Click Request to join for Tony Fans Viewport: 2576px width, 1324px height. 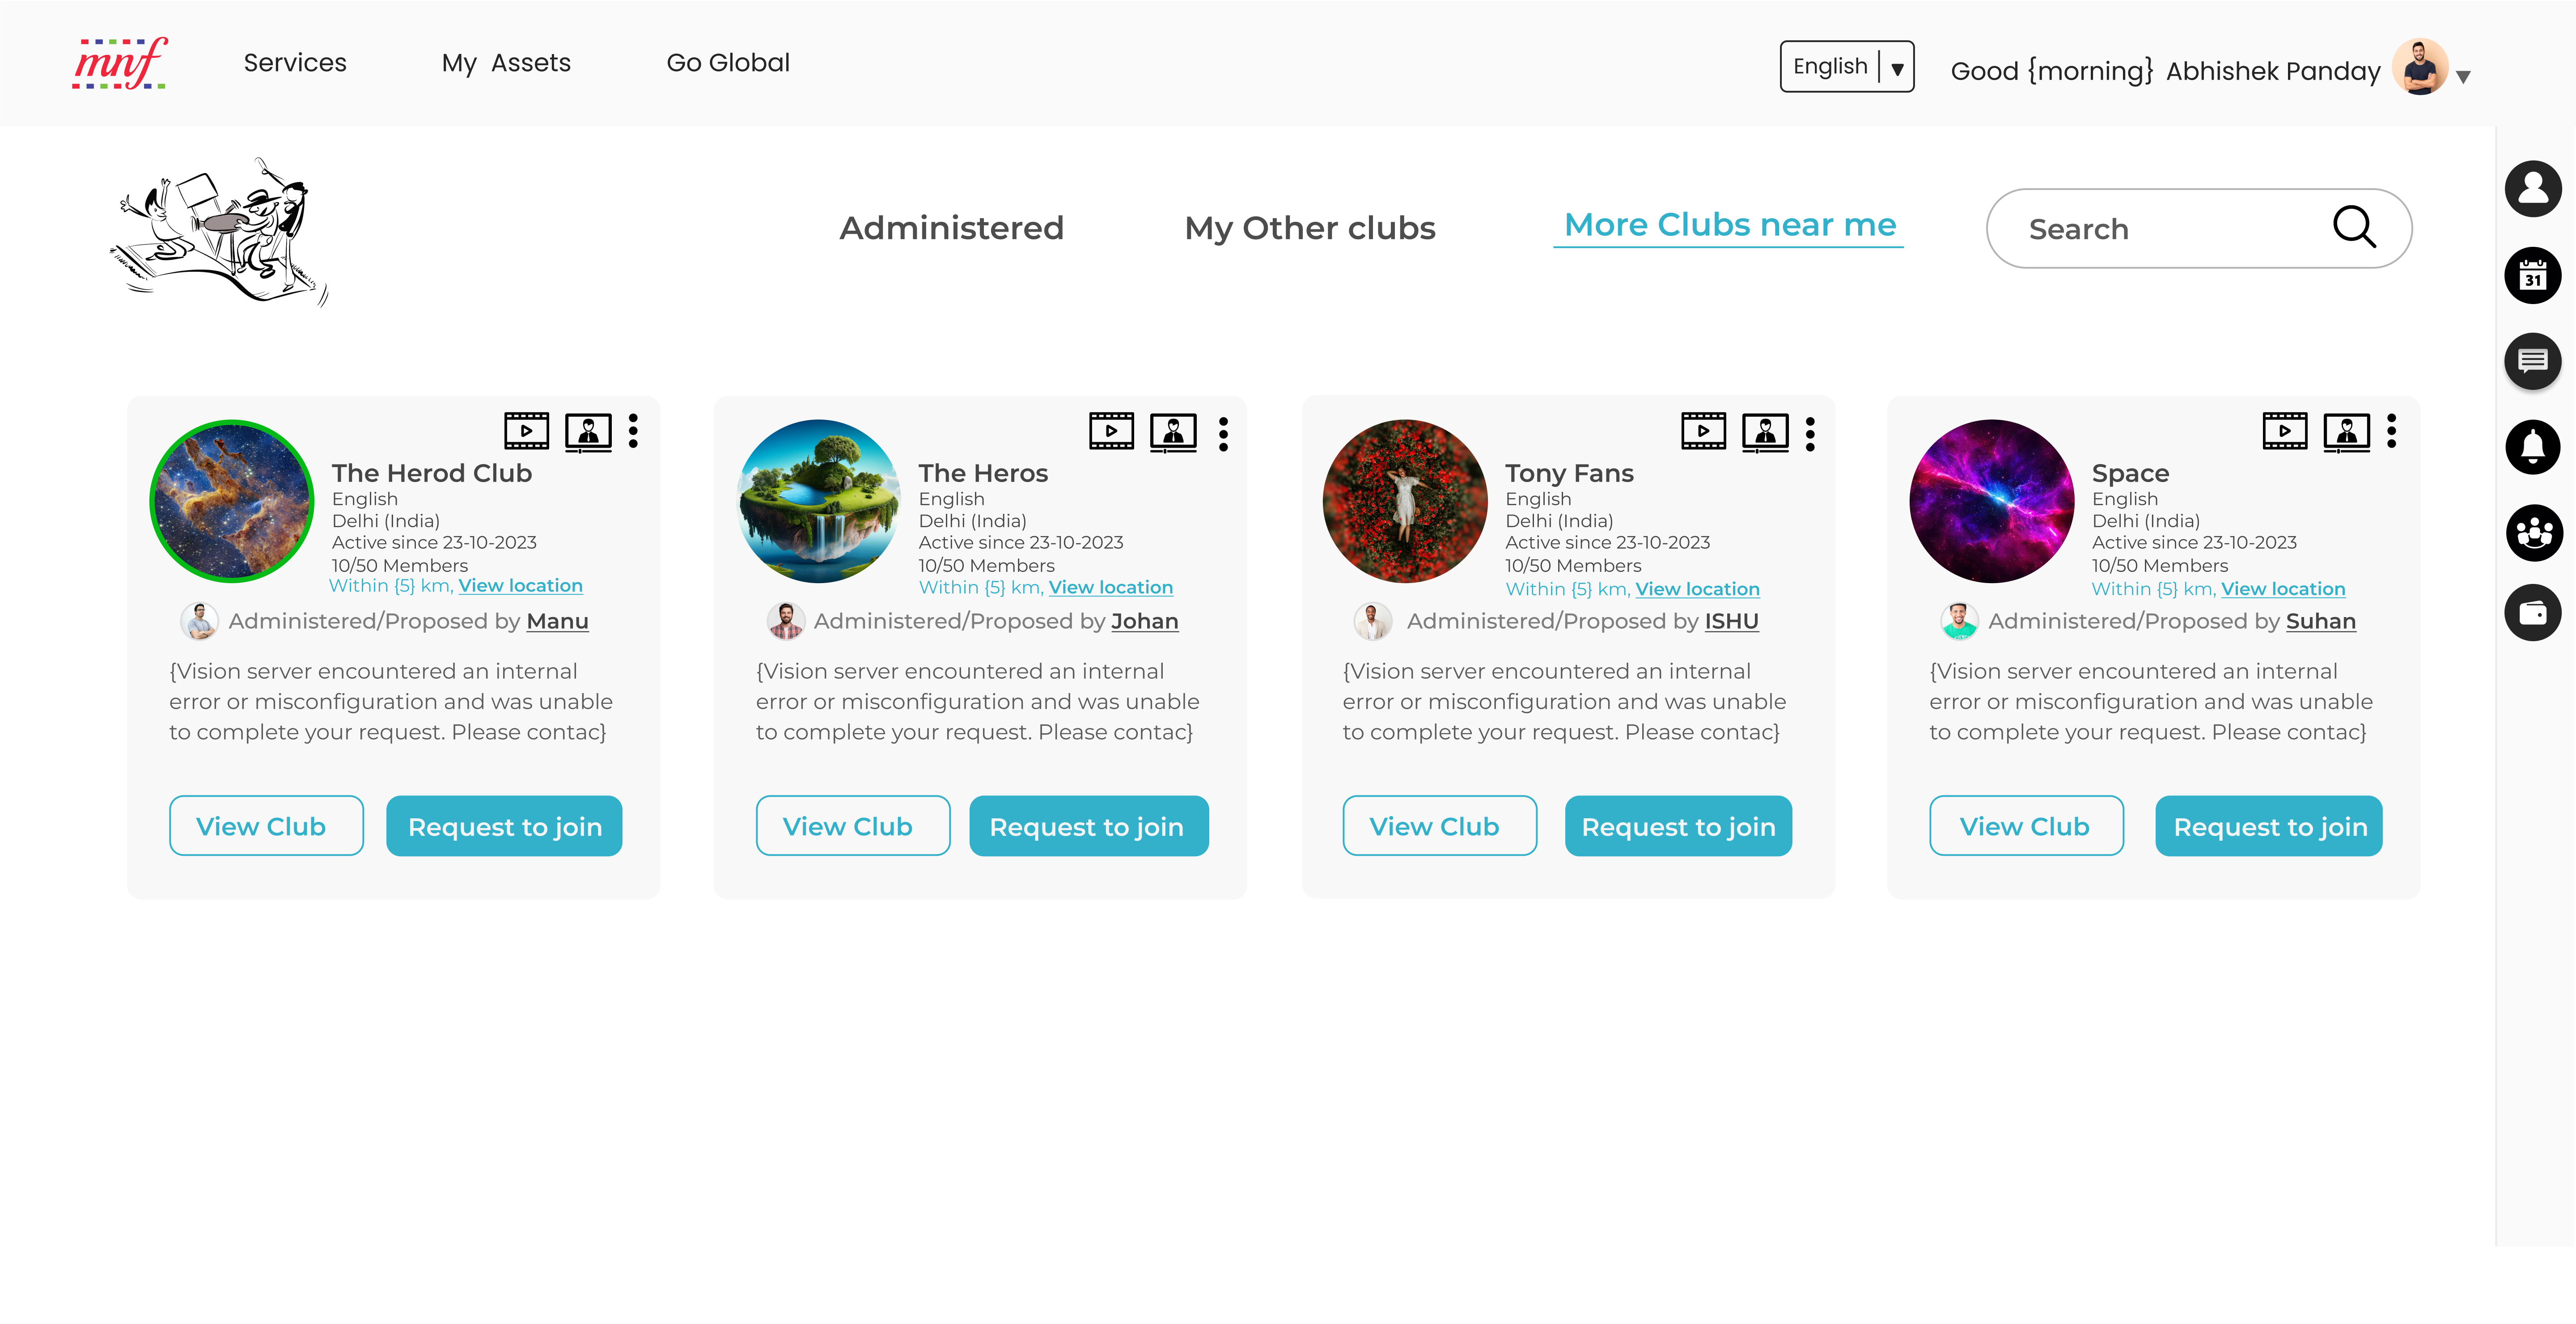pos(1677,826)
